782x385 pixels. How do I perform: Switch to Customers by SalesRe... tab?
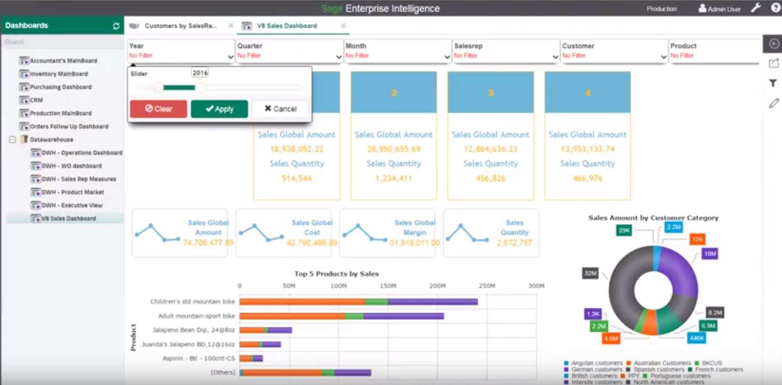click(181, 26)
